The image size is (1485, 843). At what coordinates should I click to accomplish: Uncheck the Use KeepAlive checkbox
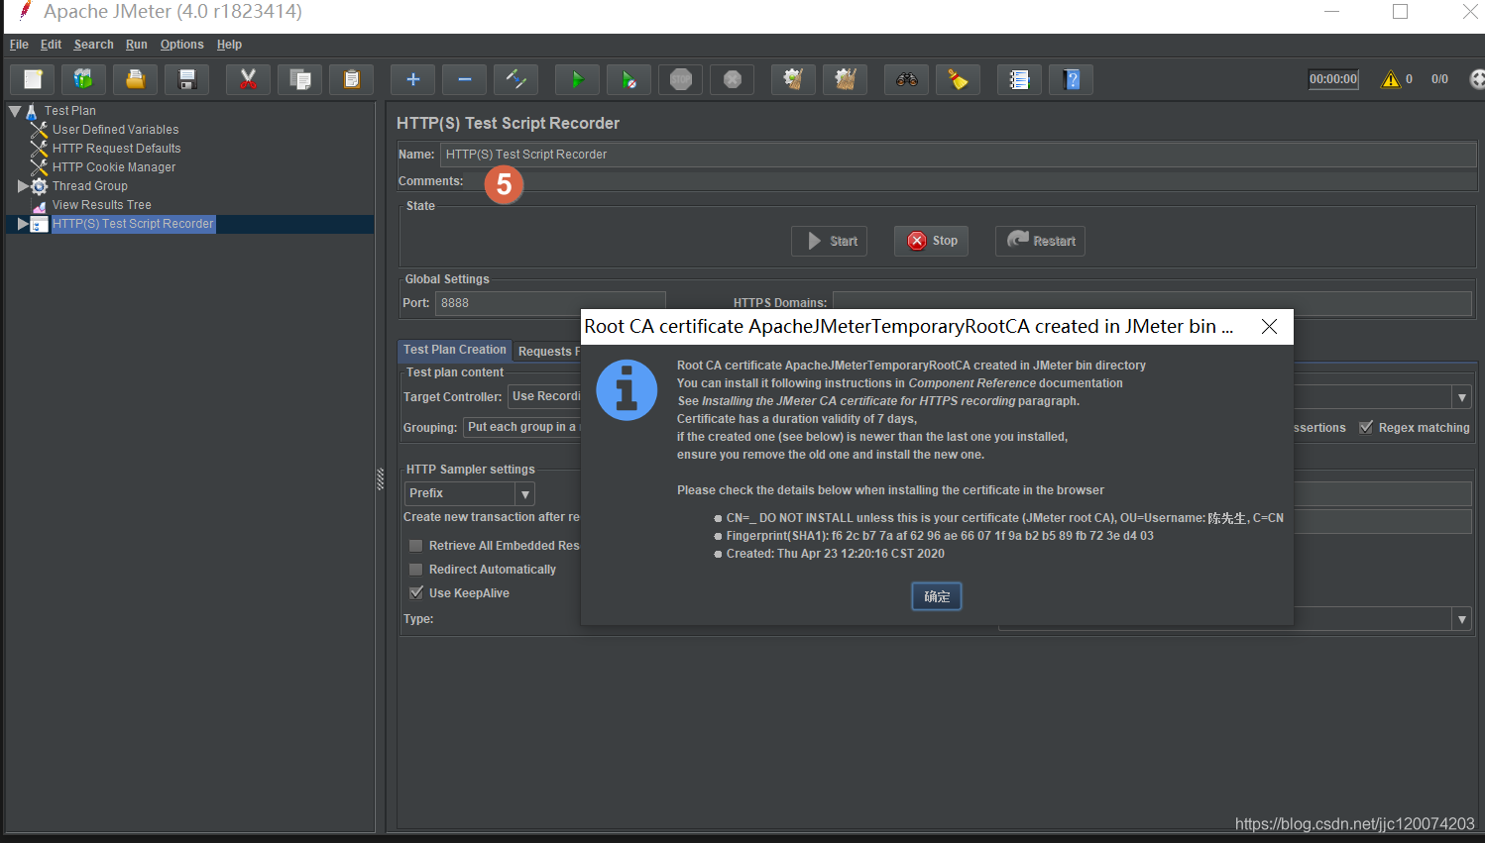pos(416,593)
